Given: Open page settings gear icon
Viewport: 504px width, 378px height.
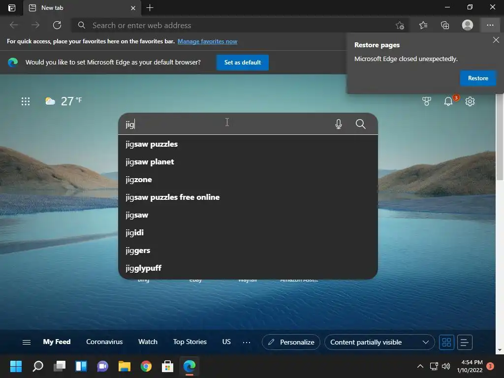Looking at the screenshot, I should pyautogui.click(x=470, y=101).
